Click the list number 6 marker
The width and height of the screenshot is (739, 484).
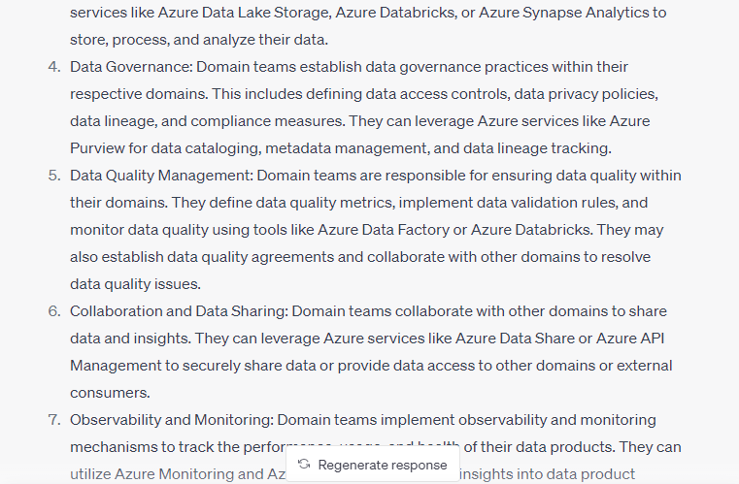coord(53,311)
